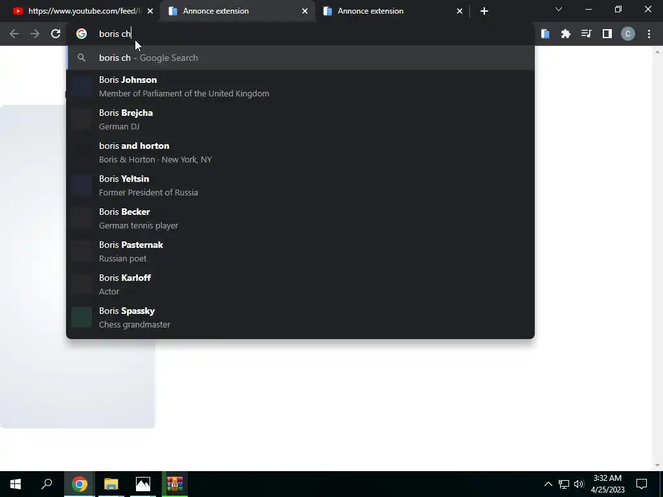The width and height of the screenshot is (663, 497).
Task: Click the Google icon in address bar
Action: tap(82, 34)
